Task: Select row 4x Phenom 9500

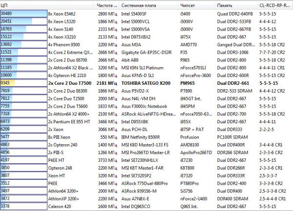Action: tap(146, 44)
